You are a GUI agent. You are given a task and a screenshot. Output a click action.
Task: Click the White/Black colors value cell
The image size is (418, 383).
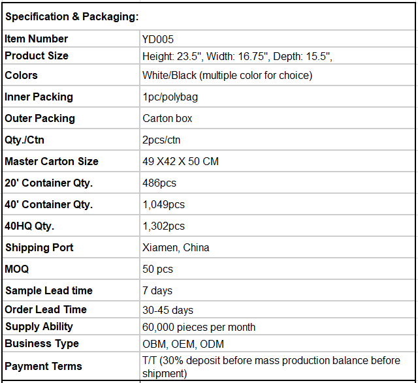(277, 75)
